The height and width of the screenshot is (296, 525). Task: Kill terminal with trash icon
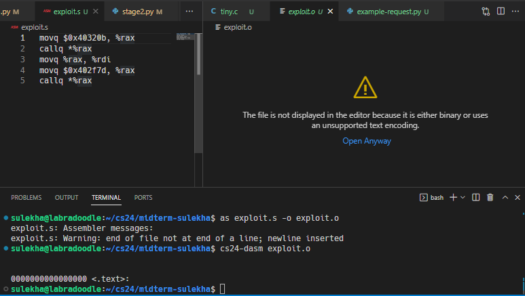click(490, 197)
